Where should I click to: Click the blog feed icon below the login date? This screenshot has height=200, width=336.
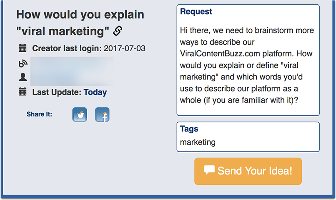point(23,64)
